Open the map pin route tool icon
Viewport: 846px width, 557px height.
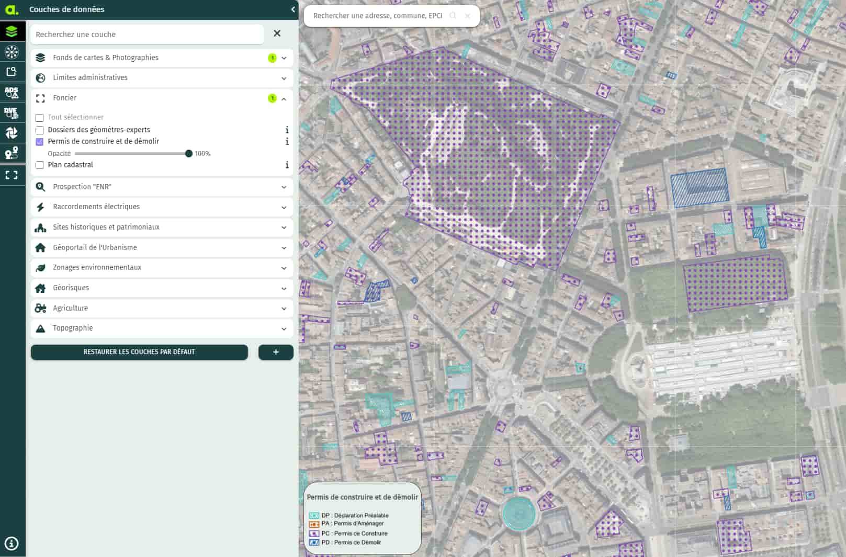(12, 153)
